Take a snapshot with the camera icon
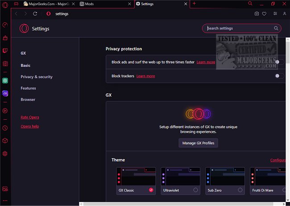 257,14
